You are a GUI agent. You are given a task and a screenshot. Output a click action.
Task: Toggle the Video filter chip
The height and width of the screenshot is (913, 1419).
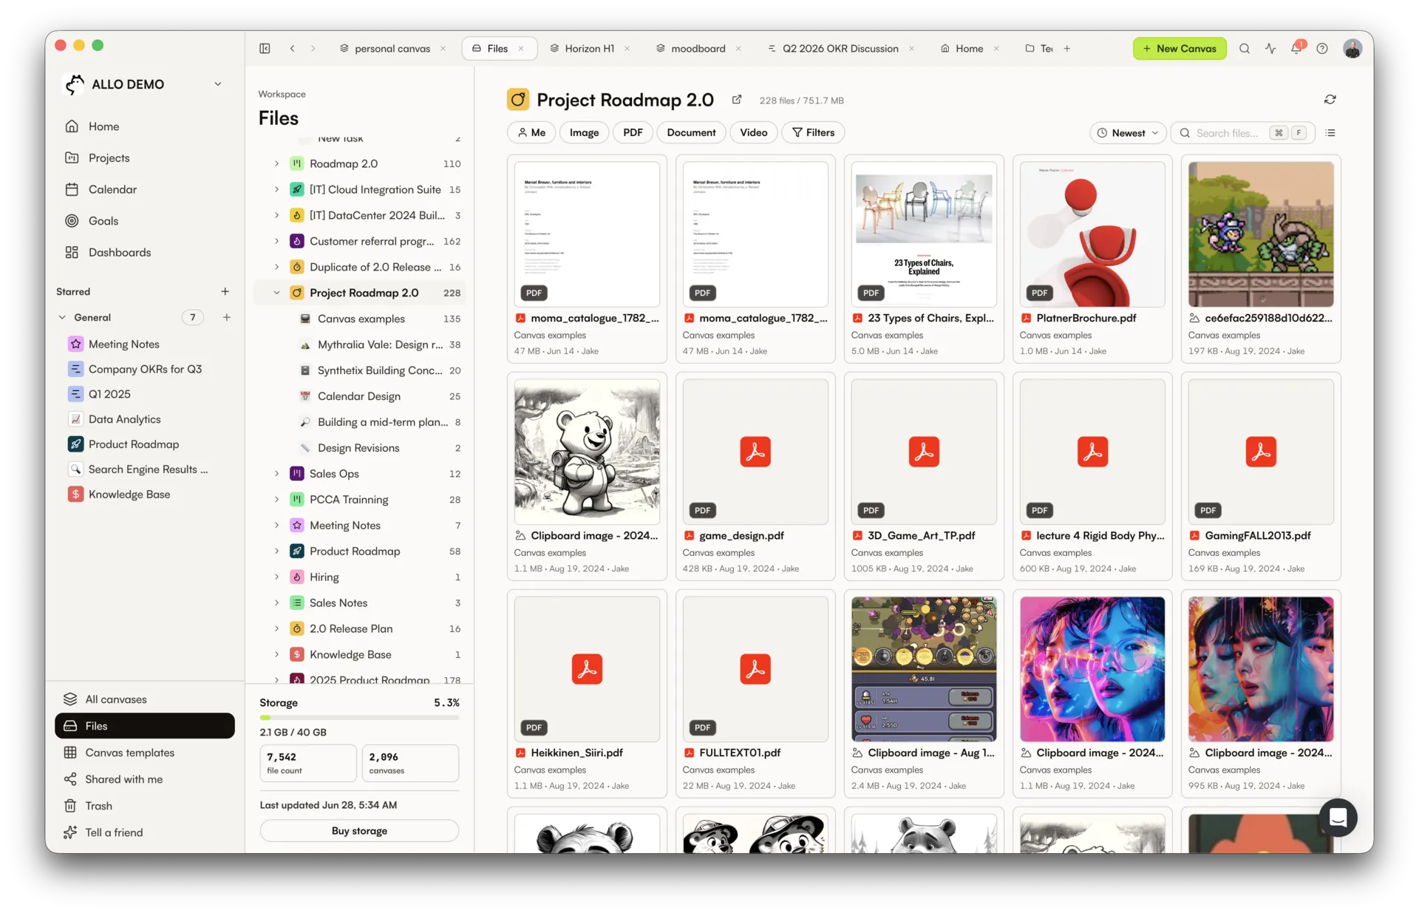(x=753, y=133)
